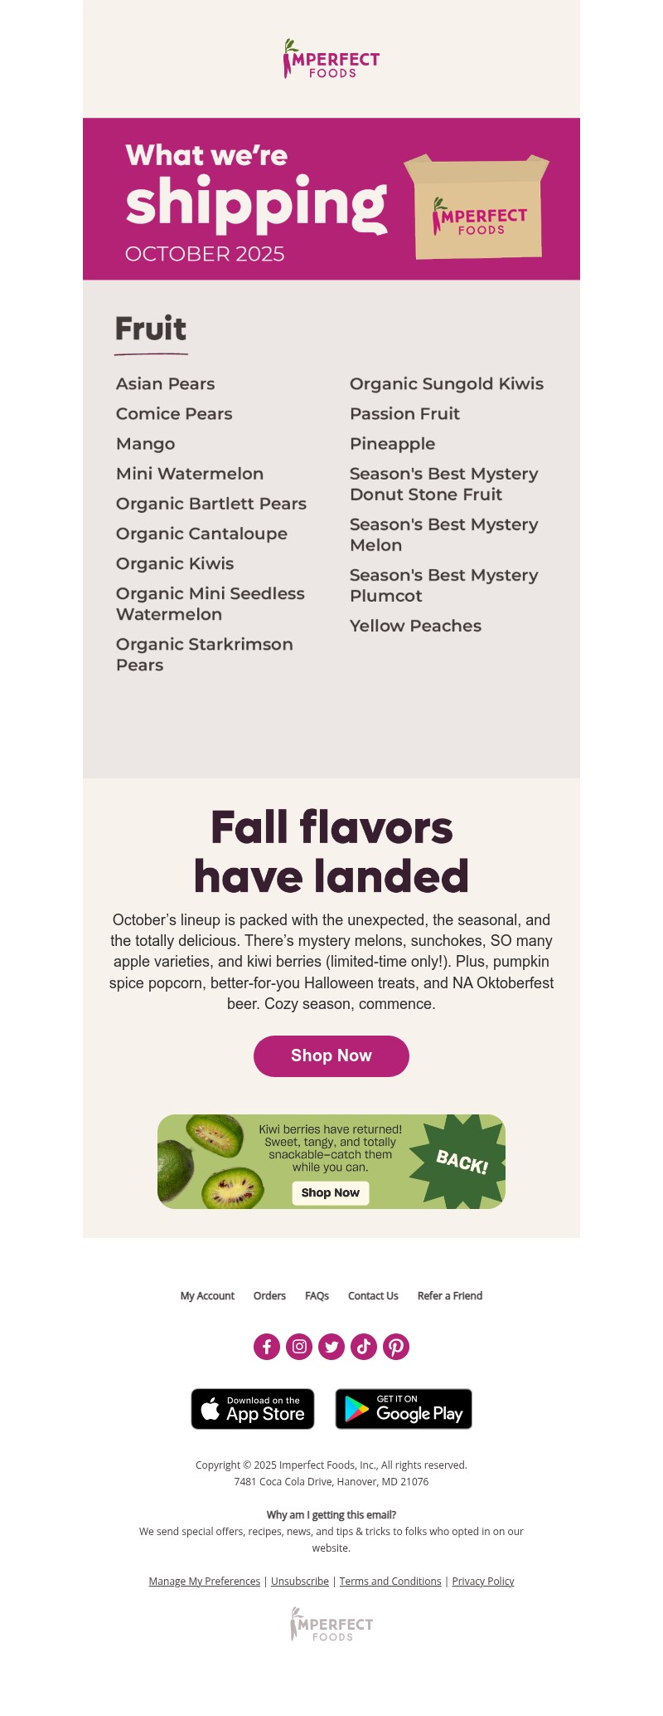Select Contact Us in the footer
Image resolution: width=663 pixels, height=1716 pixels.
tap(373, 1295)
